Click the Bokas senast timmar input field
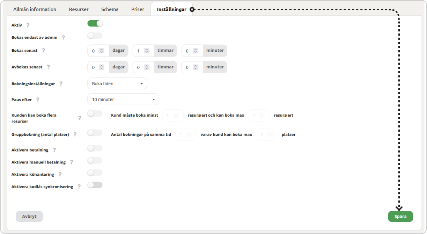427x234 pixels. (140, 51)
